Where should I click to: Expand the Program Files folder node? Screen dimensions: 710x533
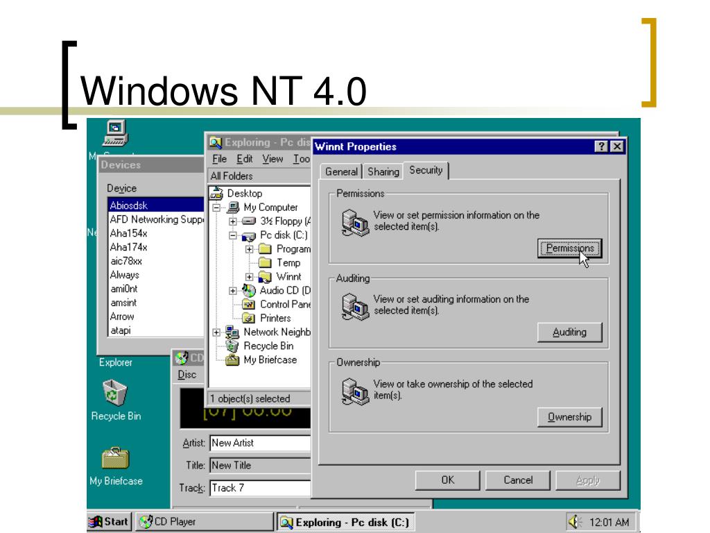tap(249, 249)
